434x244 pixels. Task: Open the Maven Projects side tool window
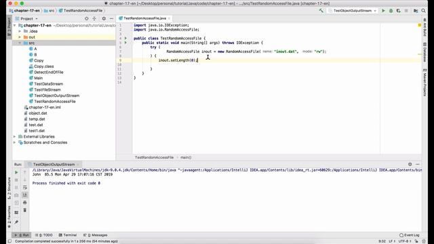click(425, 83)
